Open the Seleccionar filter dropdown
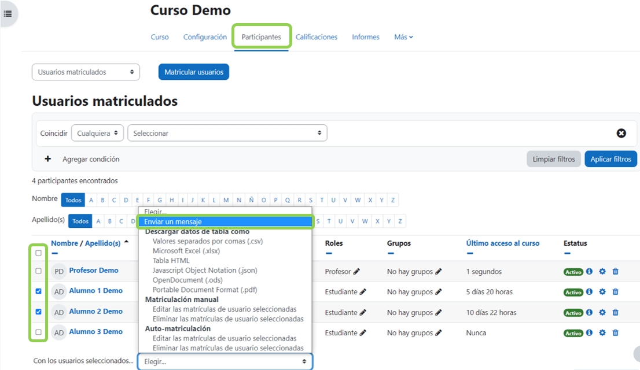This screenshot has width=640, height=370. click(x=227, y=133)
